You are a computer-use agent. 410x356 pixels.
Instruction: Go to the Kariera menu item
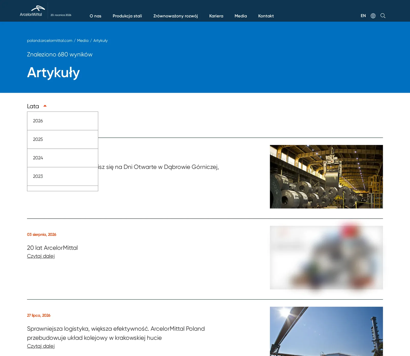tap(216, 16)
